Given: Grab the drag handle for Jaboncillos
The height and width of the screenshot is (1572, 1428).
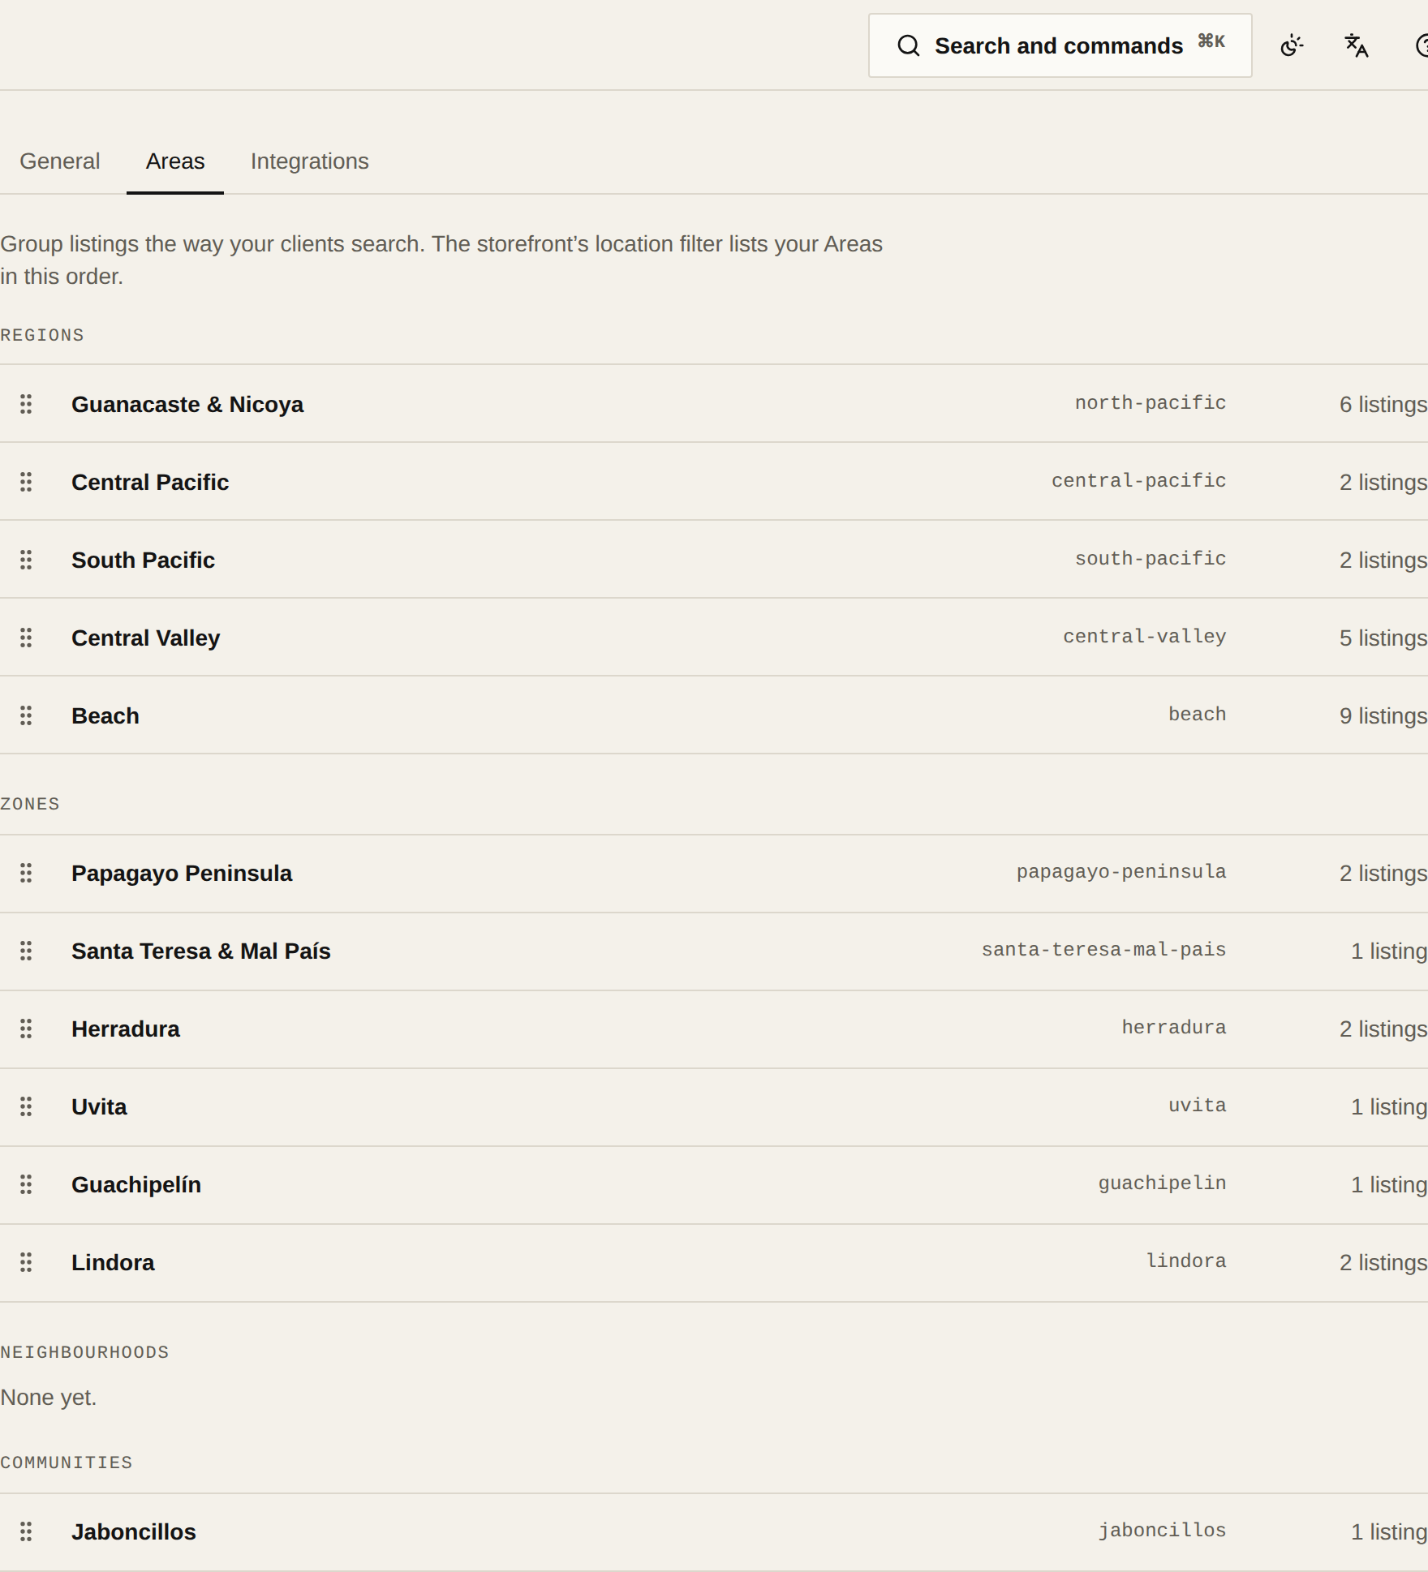Looking at the screenshot, I should click(26, 1531).
